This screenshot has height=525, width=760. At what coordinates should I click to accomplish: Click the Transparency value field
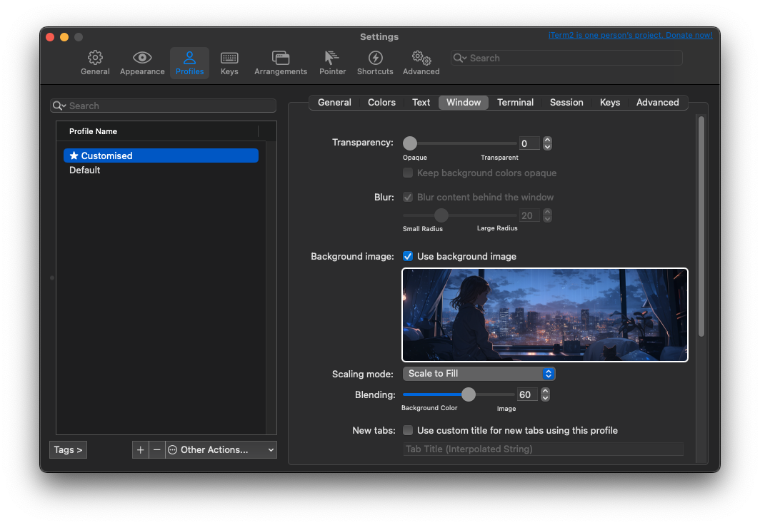529,143
